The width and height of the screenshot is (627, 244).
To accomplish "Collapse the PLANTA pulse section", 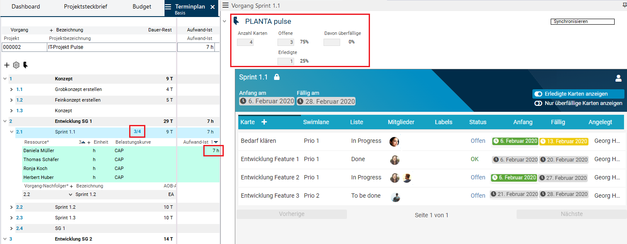I will pos(225,21).
